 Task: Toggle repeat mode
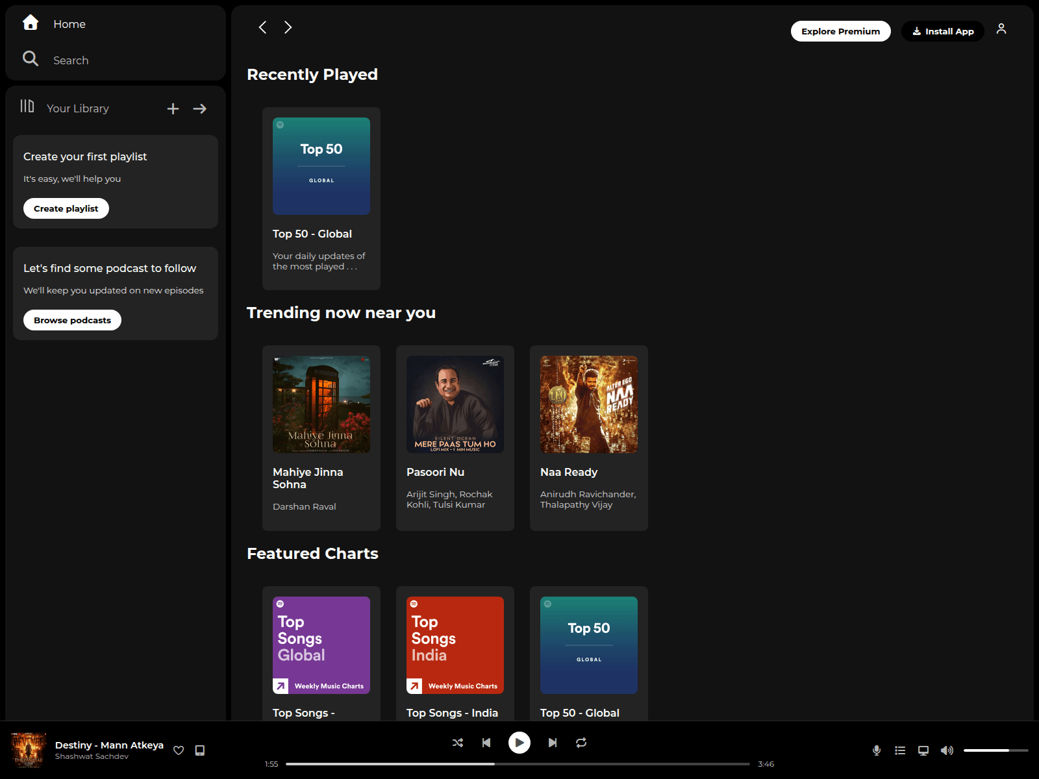[581, 743]
